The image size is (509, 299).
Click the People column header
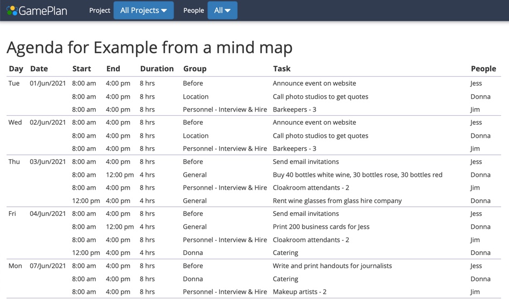483,69
